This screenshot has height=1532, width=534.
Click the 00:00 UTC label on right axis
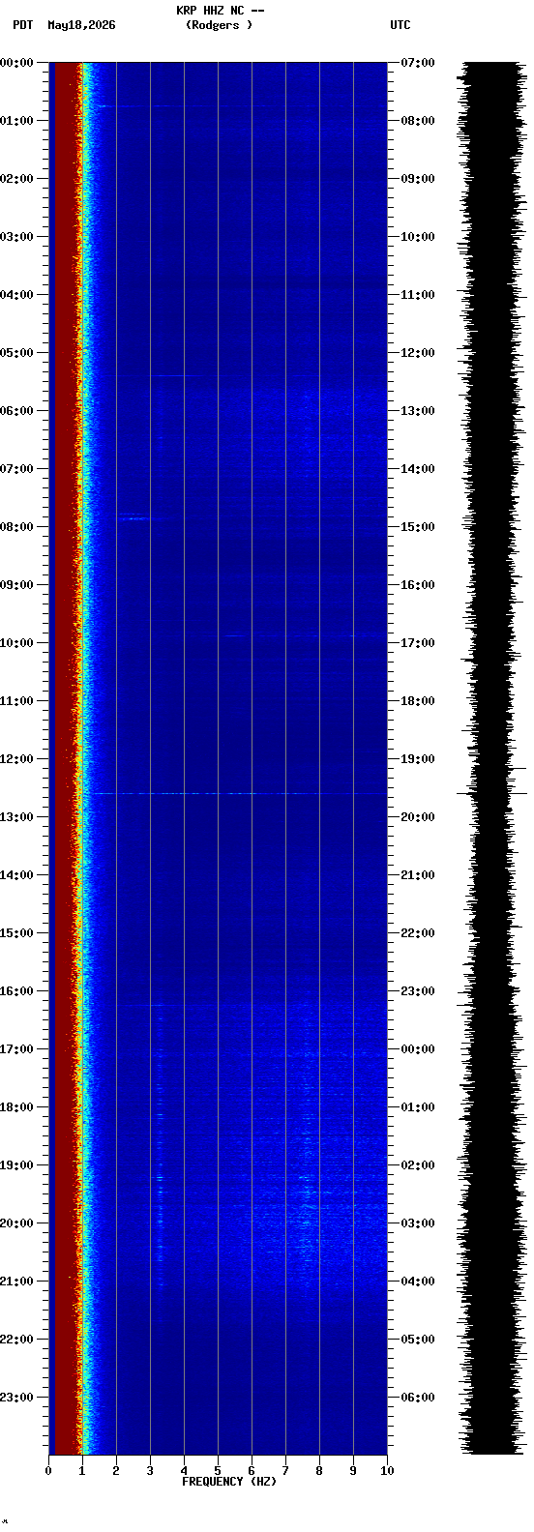tap(417, 1049)
